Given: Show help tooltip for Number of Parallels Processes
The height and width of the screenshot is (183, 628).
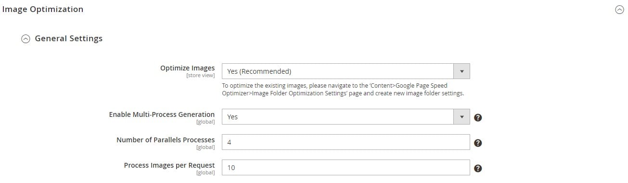Looking at the screenshot, I should click(x=478, y=143).
